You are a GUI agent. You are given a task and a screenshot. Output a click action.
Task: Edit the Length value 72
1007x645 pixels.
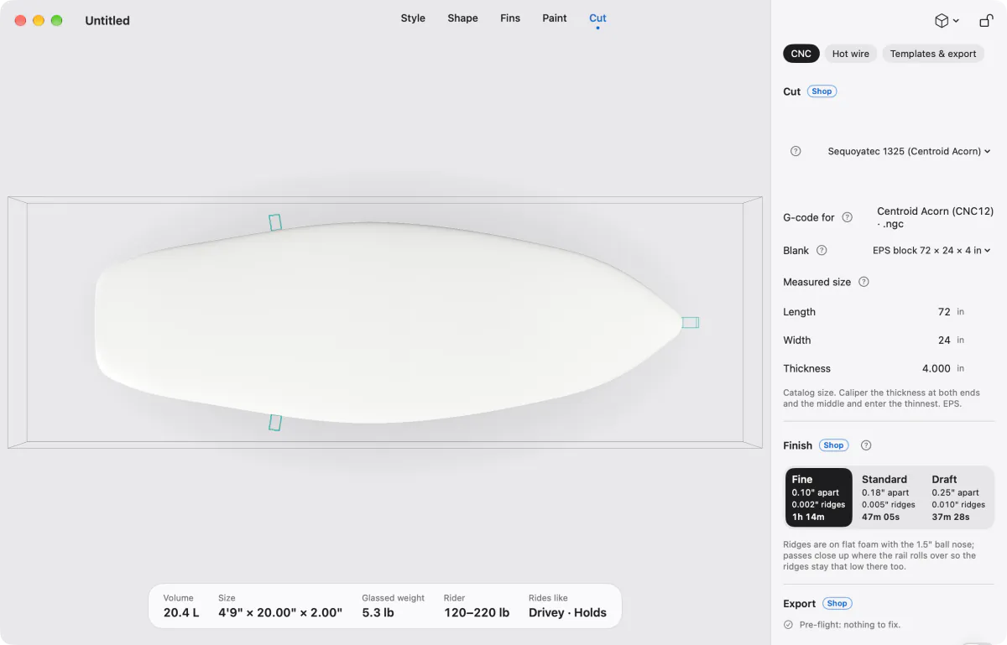tap(944, 312)
